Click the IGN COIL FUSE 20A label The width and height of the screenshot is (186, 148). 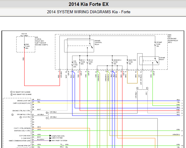point(75,64)
